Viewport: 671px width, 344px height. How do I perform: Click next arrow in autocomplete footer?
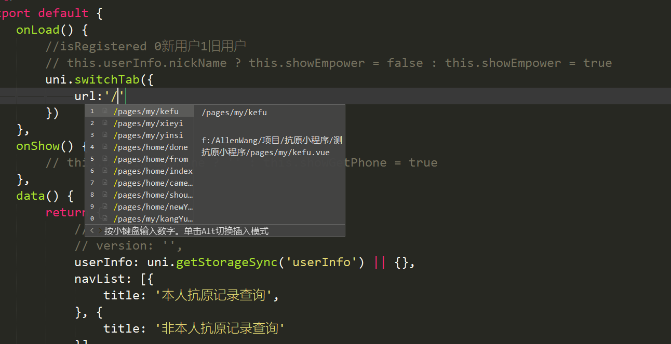click(x=99, y=231)
